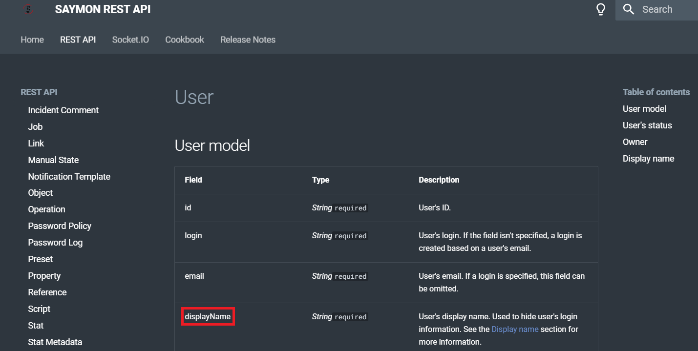Click the displayName field cell
The width and height of the screenshot is (698, 351).
pyautogui.click(x=208, y=317)
